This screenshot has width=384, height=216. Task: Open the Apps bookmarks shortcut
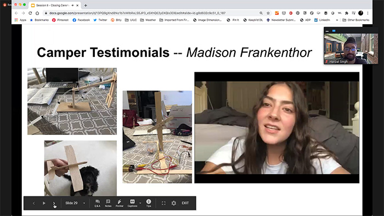click(x=20, y=20)
